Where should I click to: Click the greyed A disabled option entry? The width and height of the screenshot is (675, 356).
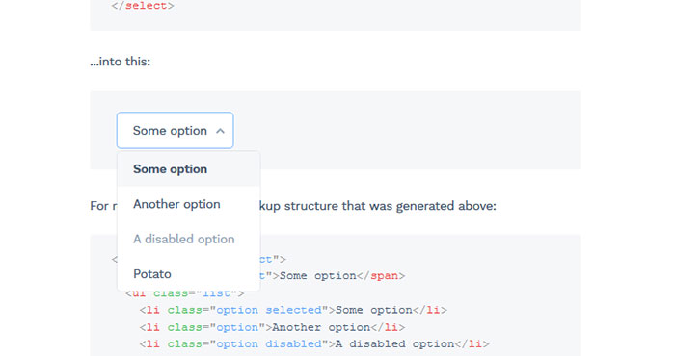189,239
